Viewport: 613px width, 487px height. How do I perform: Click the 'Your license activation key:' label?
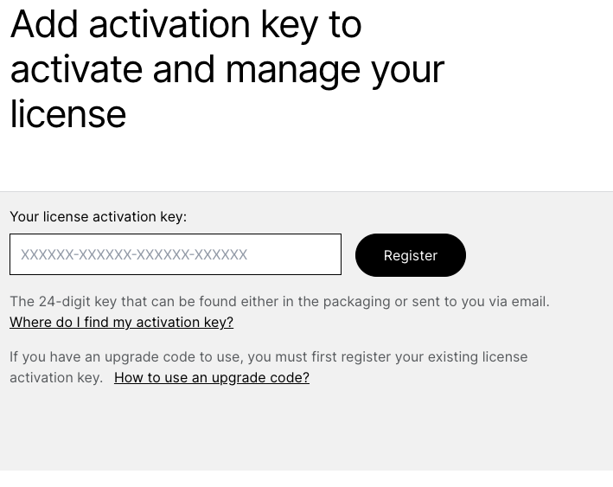[x=98, y=216]
